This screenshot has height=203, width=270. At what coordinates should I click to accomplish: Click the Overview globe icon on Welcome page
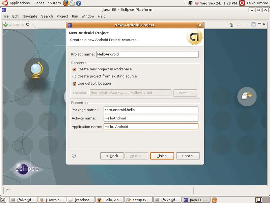(37, 70)
